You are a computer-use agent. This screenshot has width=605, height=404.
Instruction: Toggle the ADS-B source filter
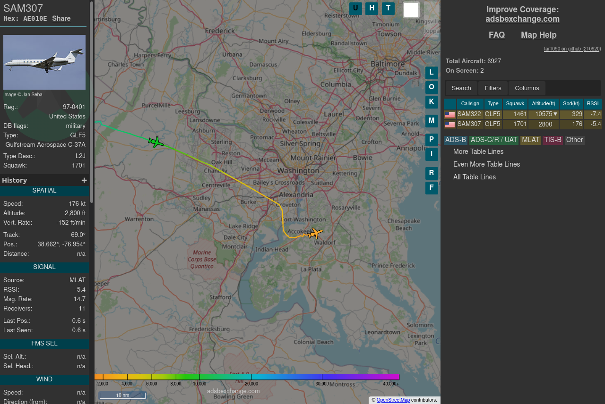click(x=456, y=140)
